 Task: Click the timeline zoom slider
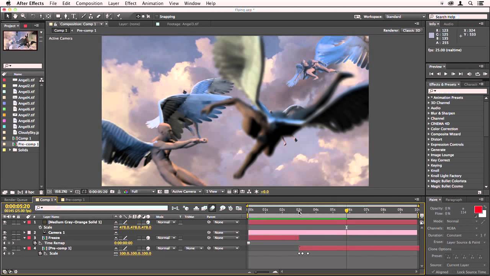(x=262, y=272)
